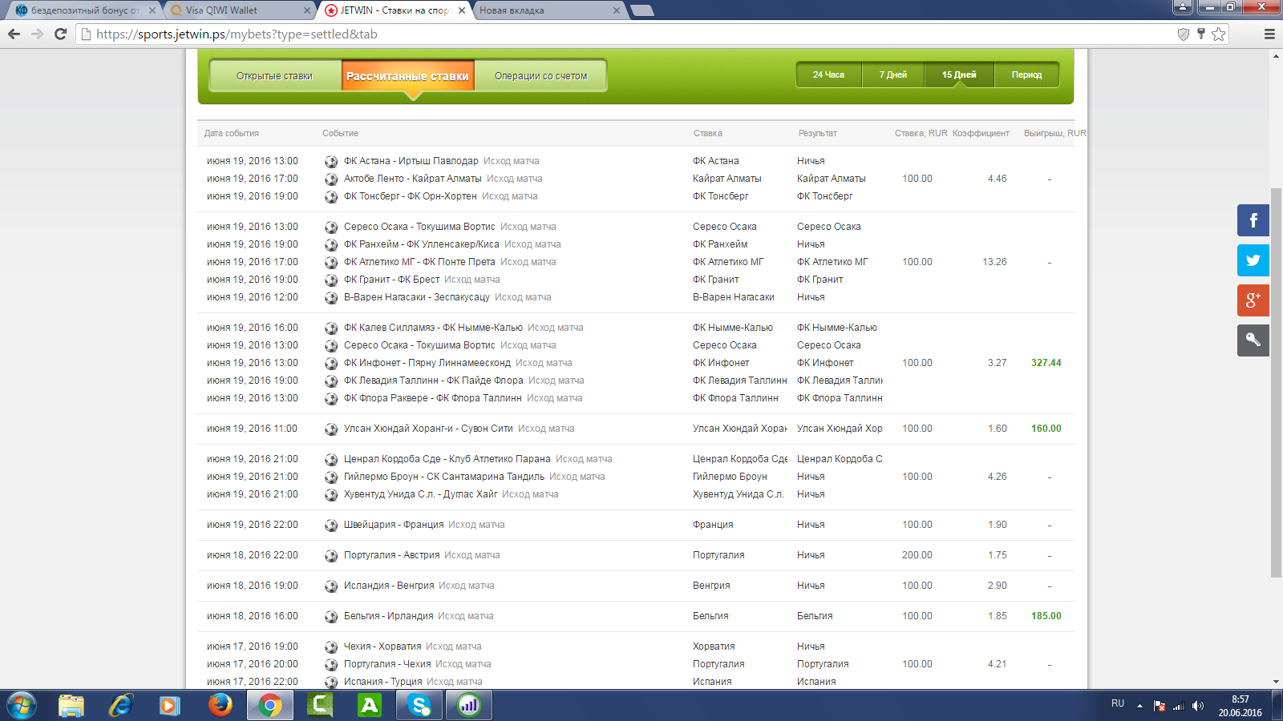Click the coefficient value 13.26

pyautogui.click(x=994, y=262)
